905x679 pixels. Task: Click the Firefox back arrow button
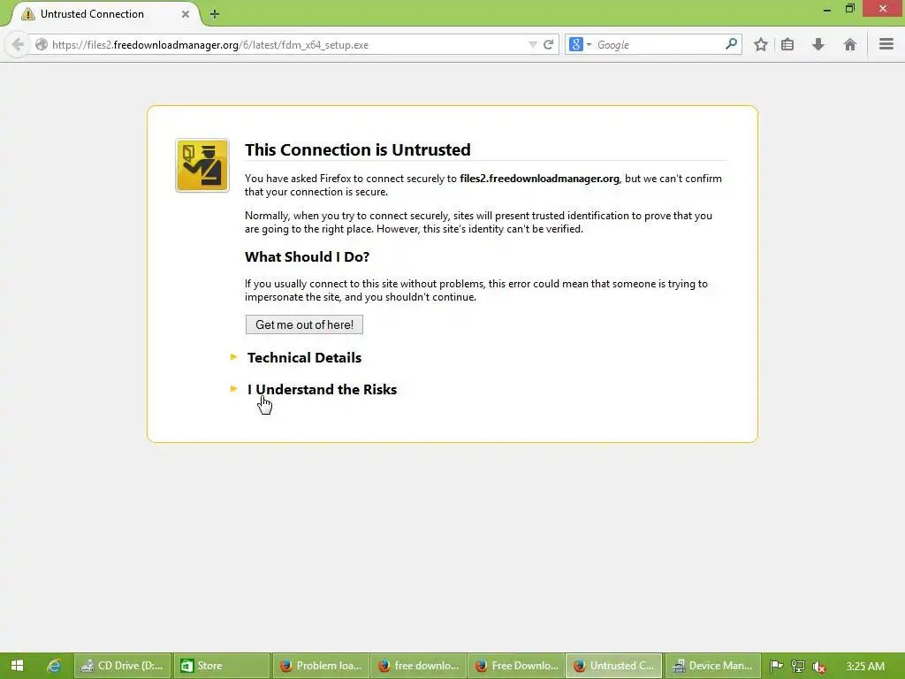point(18,44)
